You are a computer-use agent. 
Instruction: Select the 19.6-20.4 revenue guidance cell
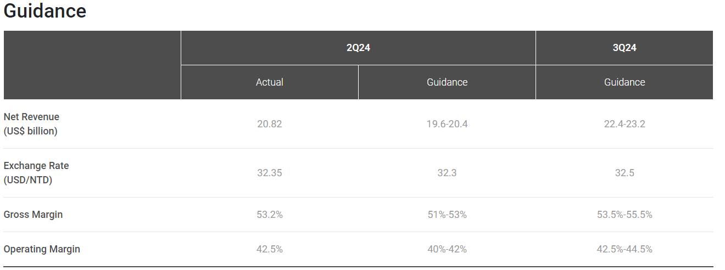[447, 124]
